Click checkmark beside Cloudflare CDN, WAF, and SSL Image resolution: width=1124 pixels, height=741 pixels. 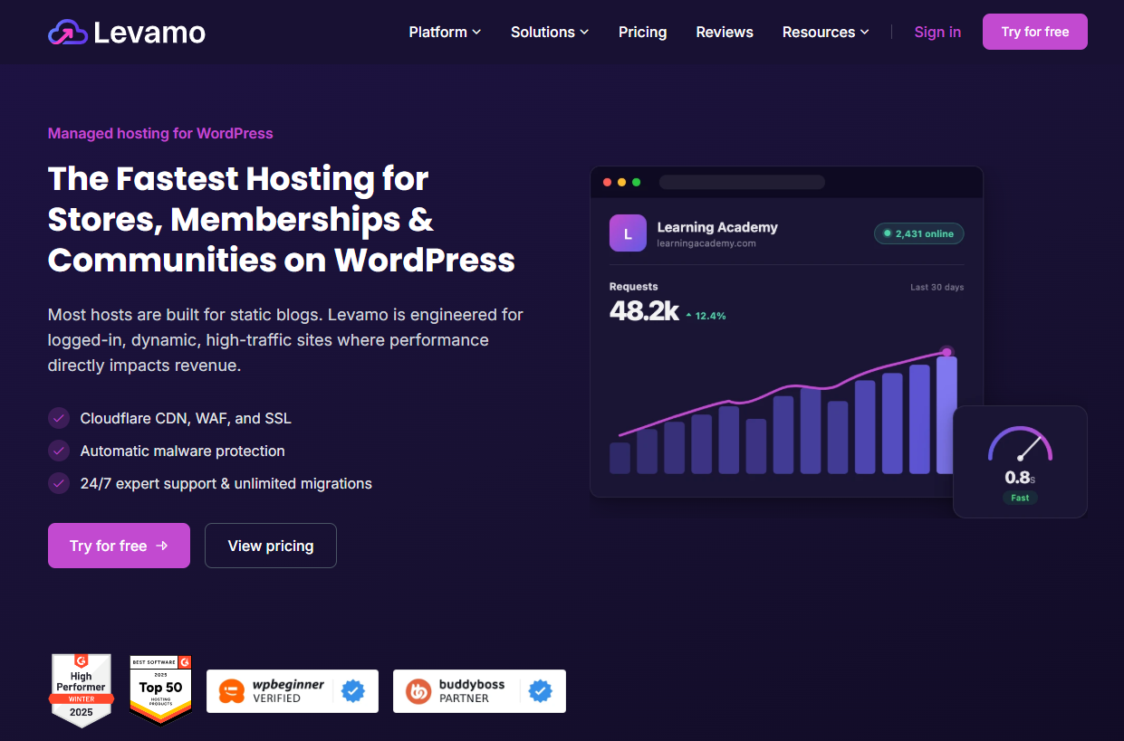(59, 418)
